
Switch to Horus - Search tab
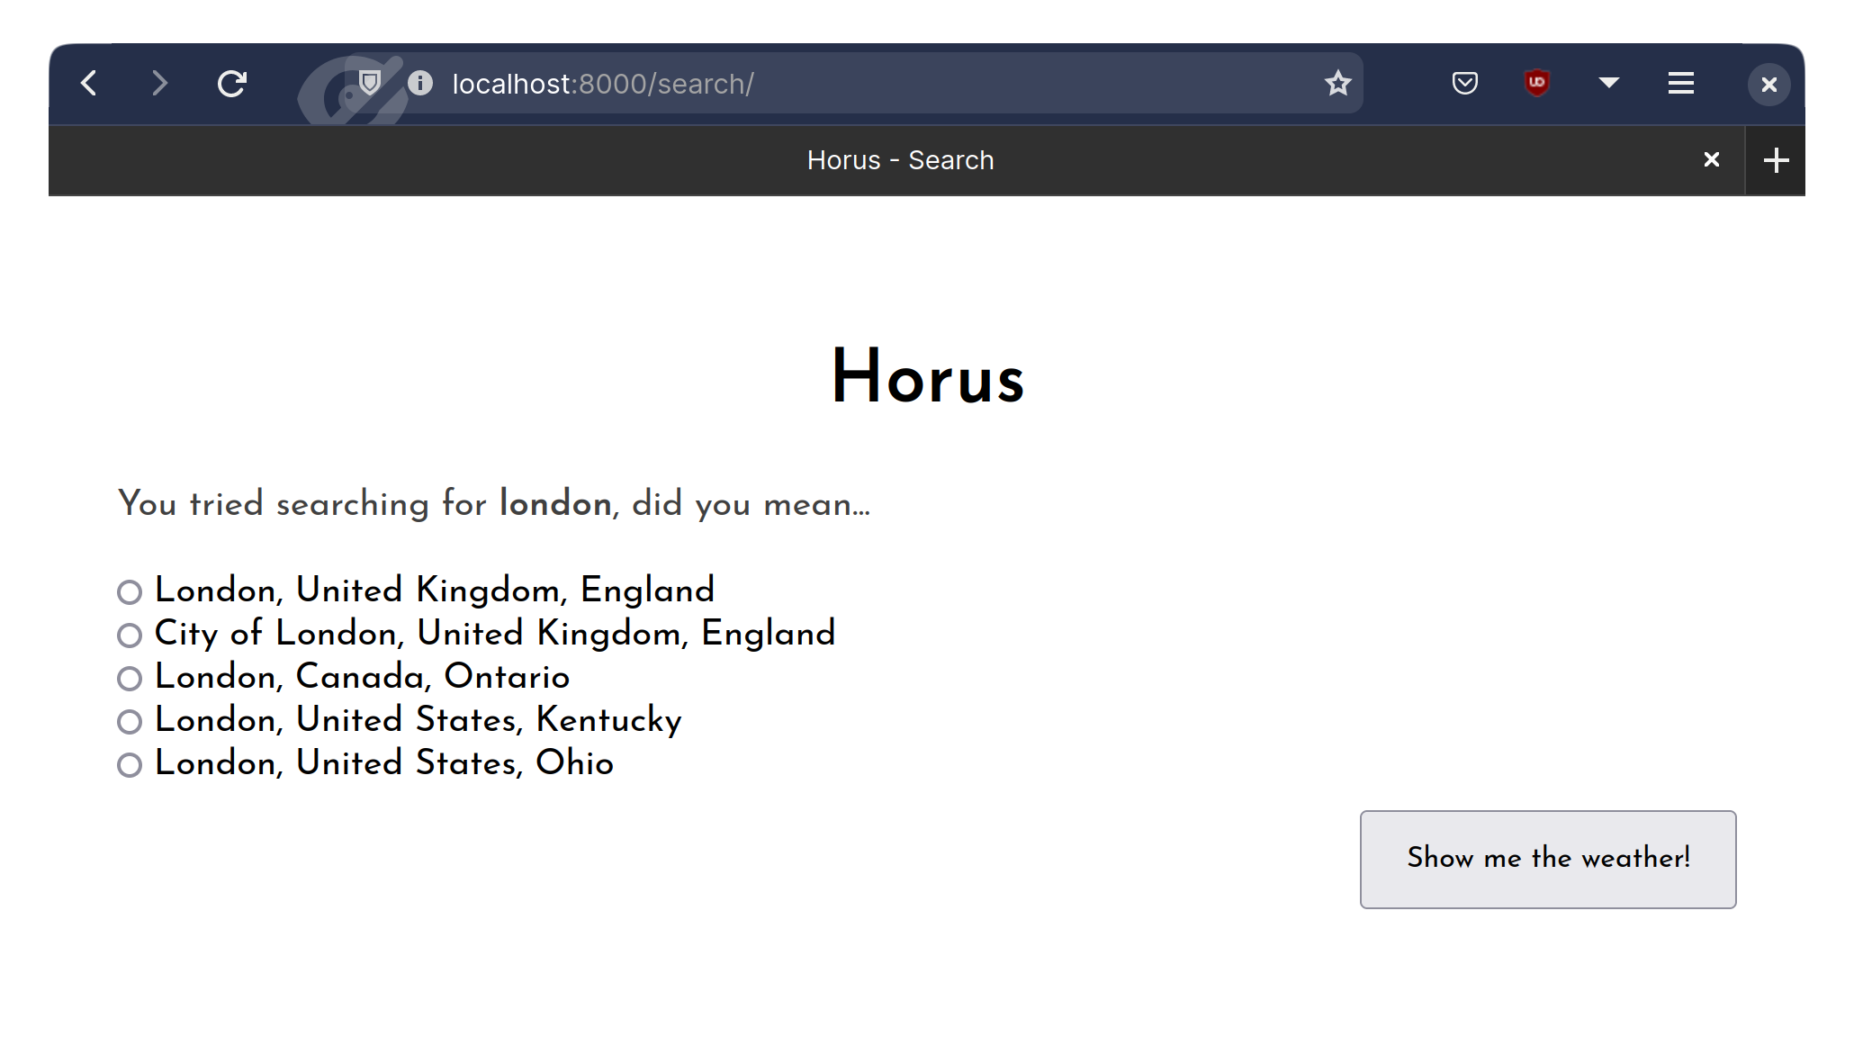[x=900, y=160]
